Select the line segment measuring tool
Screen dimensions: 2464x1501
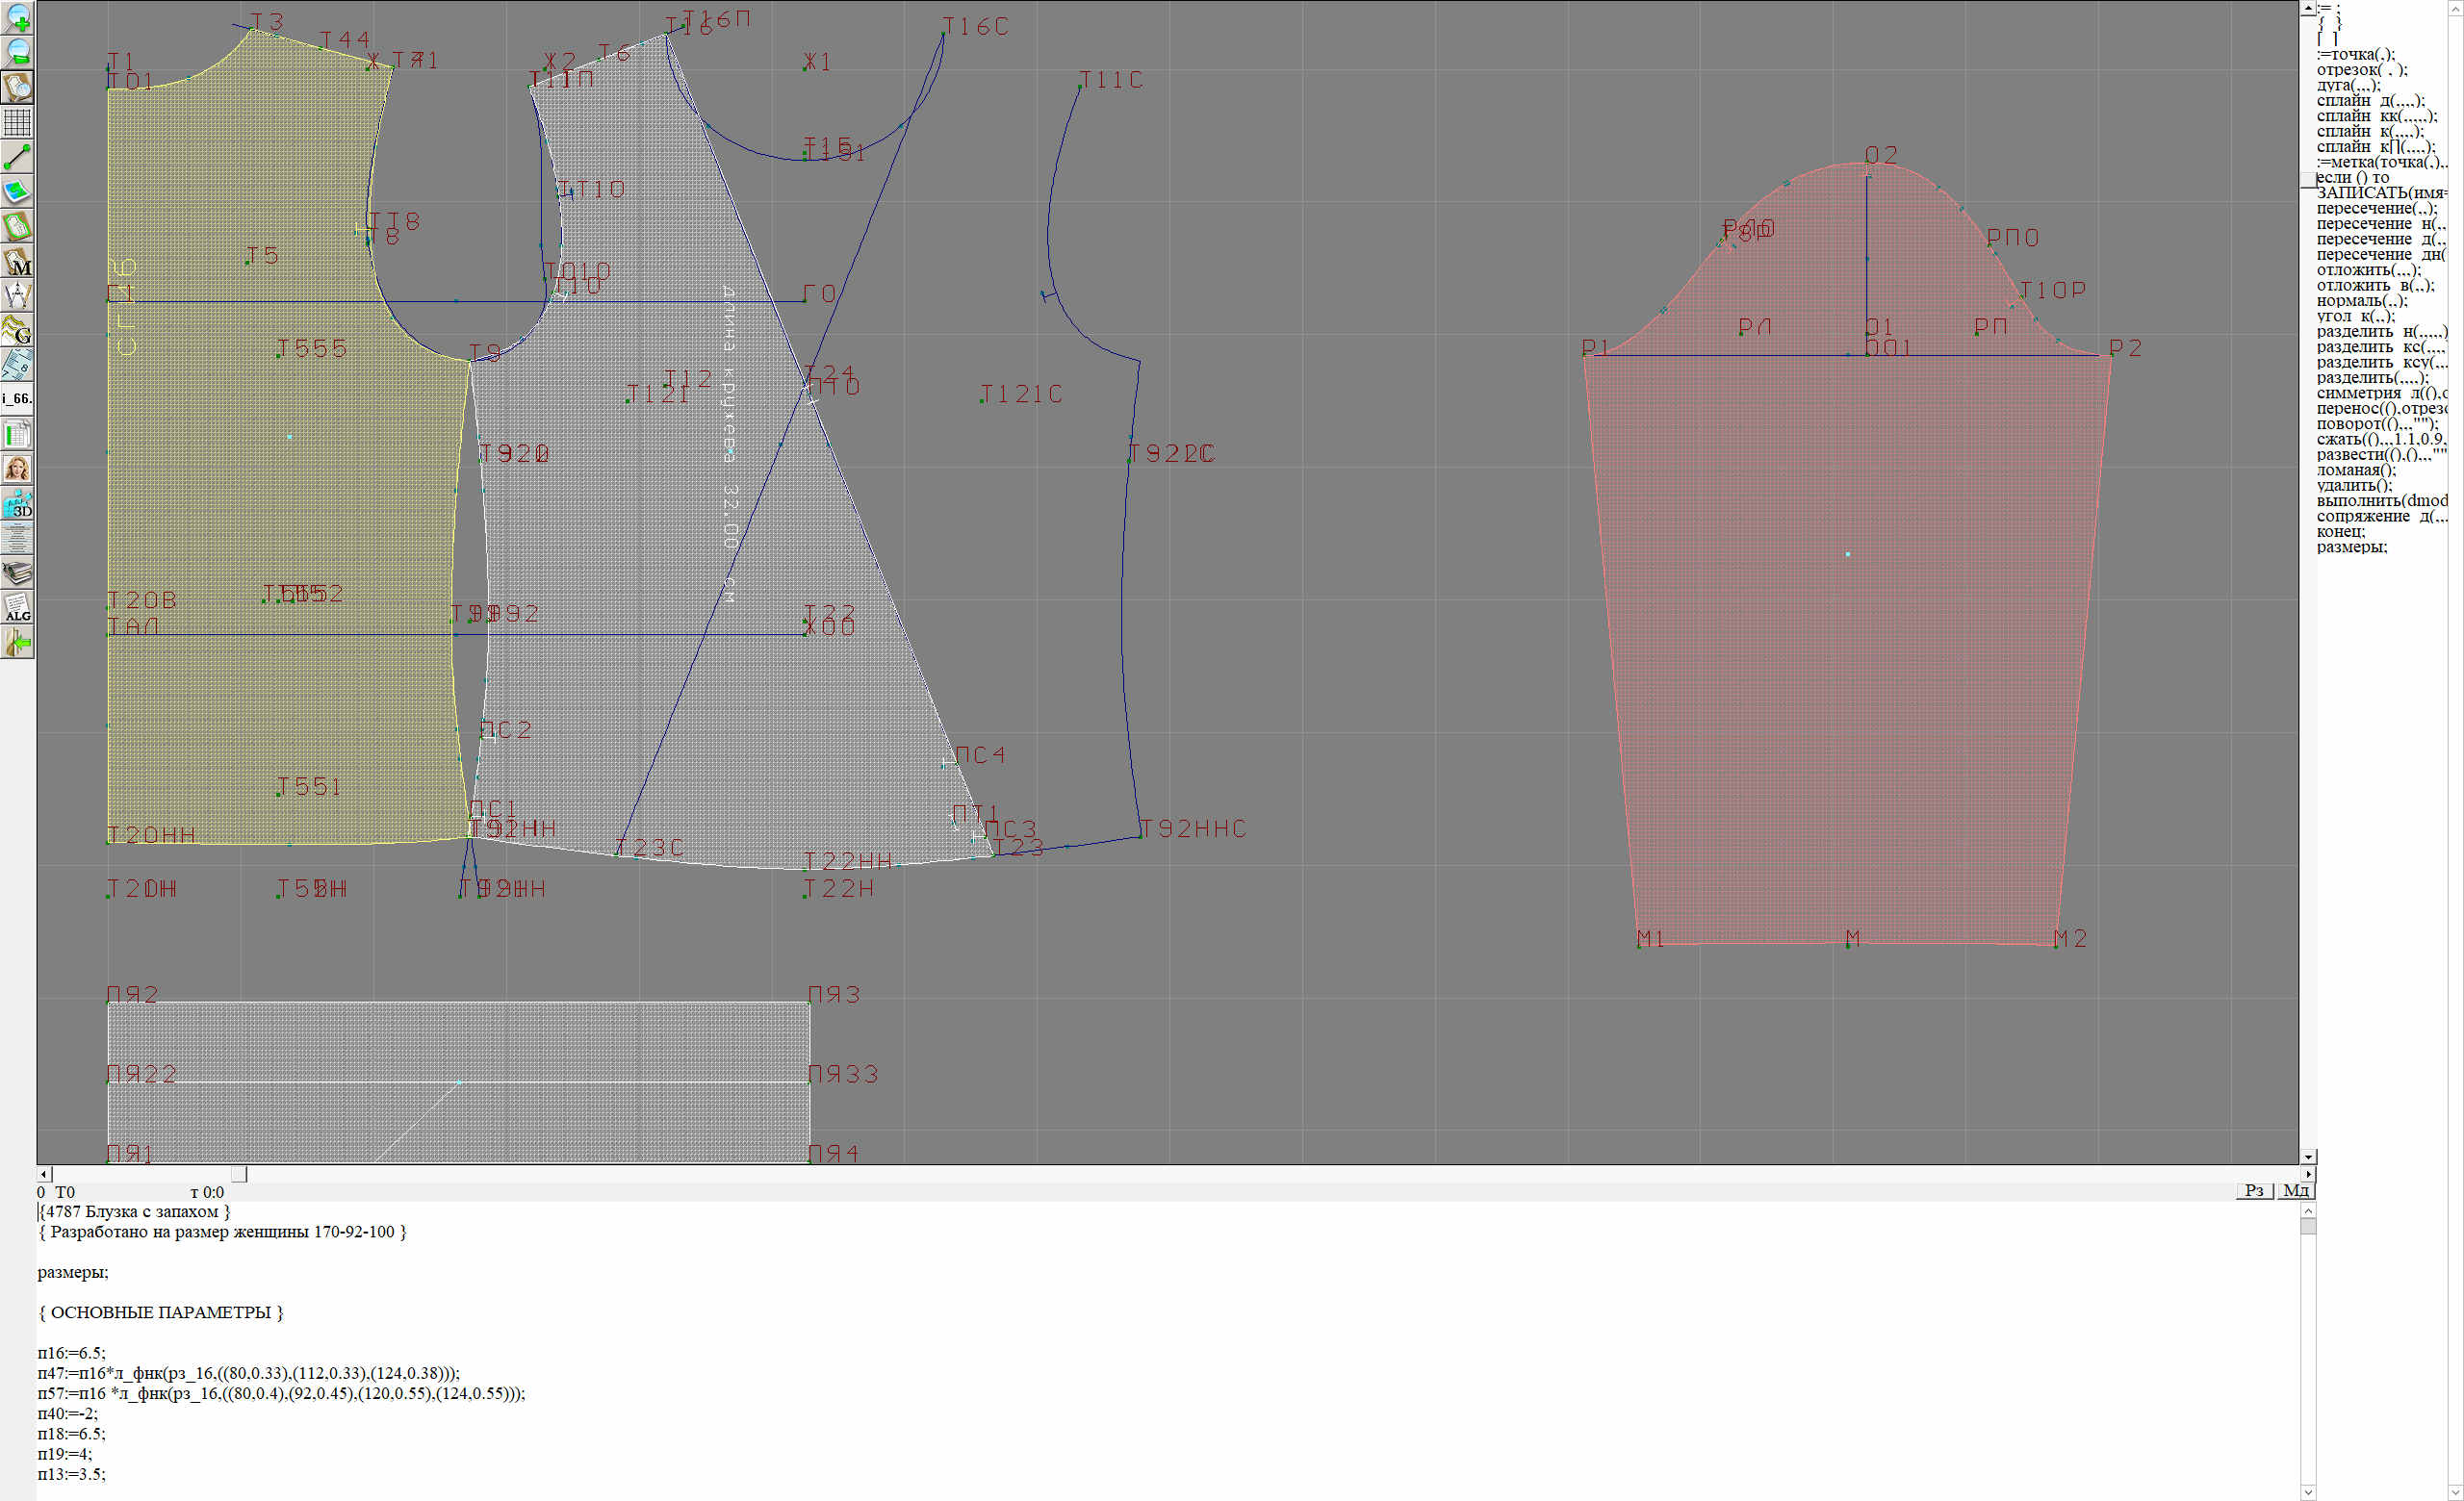tap(18, 157)
